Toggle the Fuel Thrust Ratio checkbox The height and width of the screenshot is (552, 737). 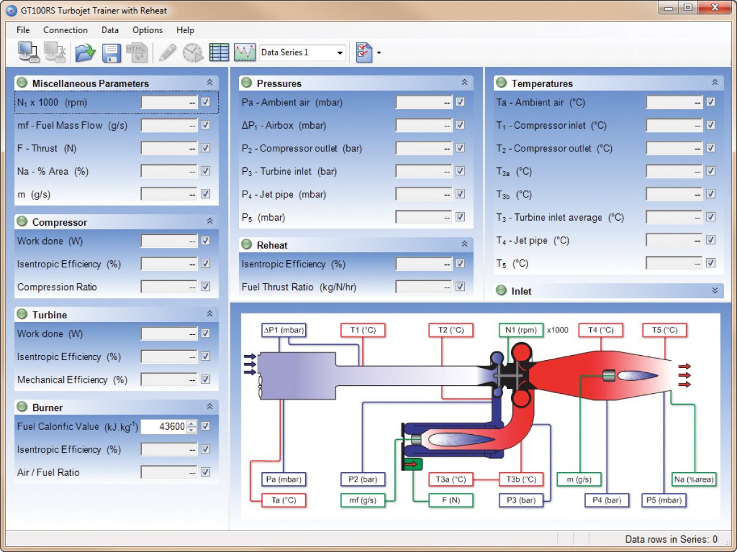coord(460,287)
